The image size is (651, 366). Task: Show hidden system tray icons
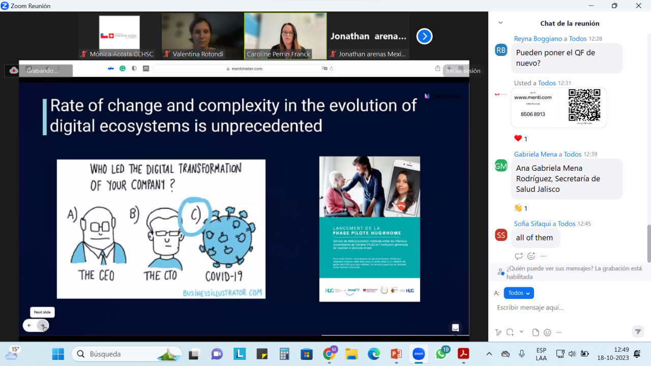click(x=489, y=354)
